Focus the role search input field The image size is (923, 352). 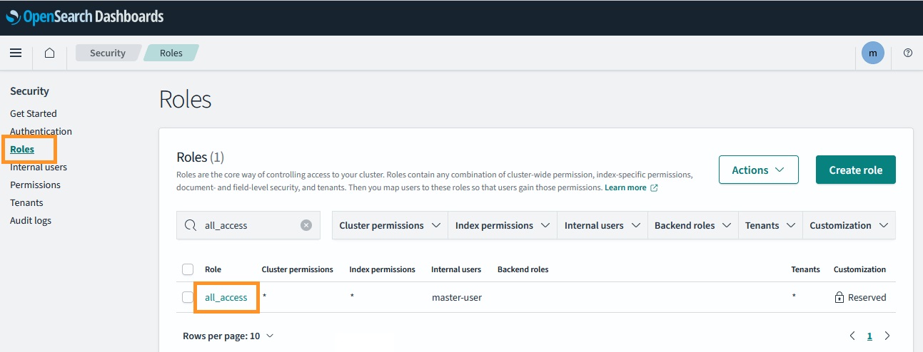248,225
